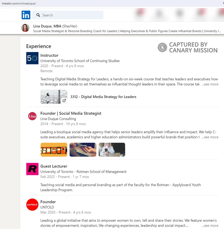Screen dimensions: 224x229
Task: Click the (She/Her) pronouns text
Action: pyautogui.click(x=70, y=26)
